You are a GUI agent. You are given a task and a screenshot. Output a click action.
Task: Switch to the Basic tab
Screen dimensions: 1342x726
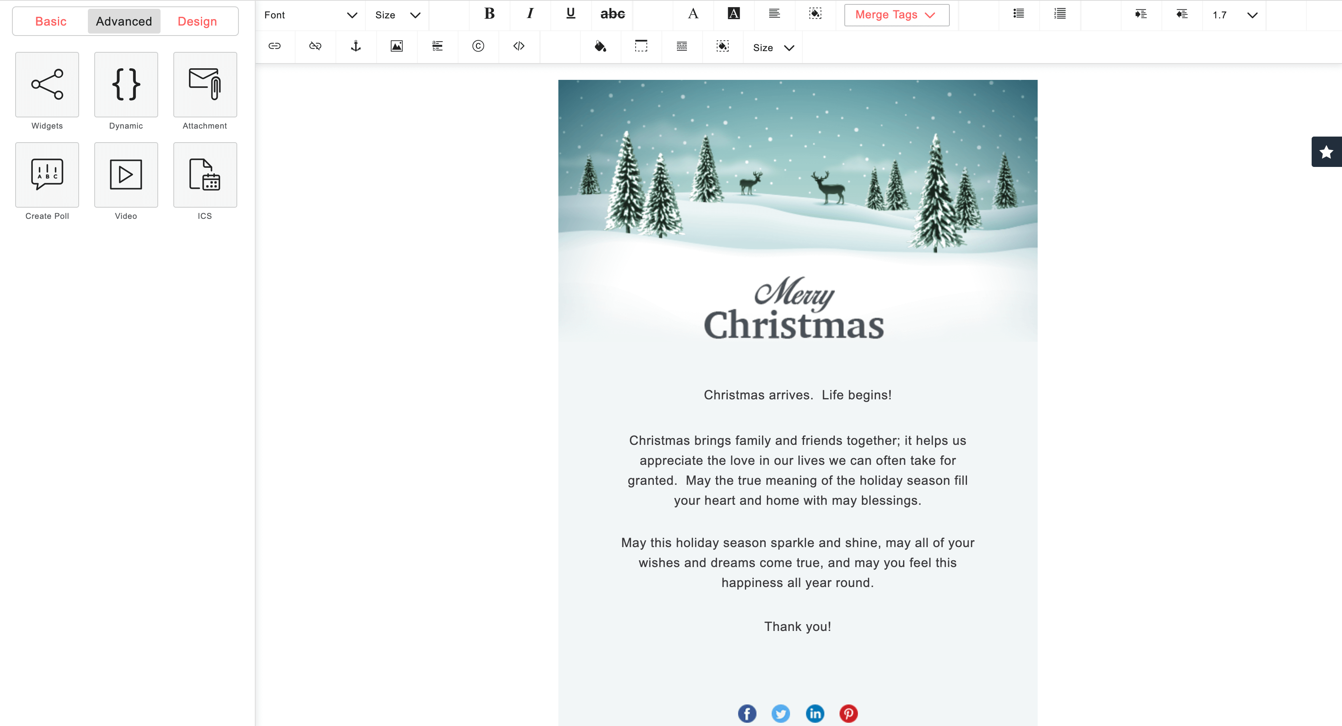pyautogui.click(x=51, y=21)
